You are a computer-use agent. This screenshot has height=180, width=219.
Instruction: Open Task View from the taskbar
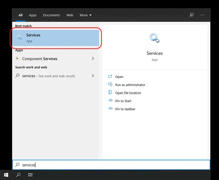click(30, 175)
